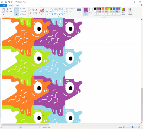
Task: Click the zoom slider handle
Action: tap(133, 127)
